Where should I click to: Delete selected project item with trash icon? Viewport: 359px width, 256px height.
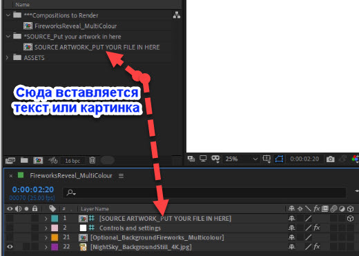(x=93, y=160)
